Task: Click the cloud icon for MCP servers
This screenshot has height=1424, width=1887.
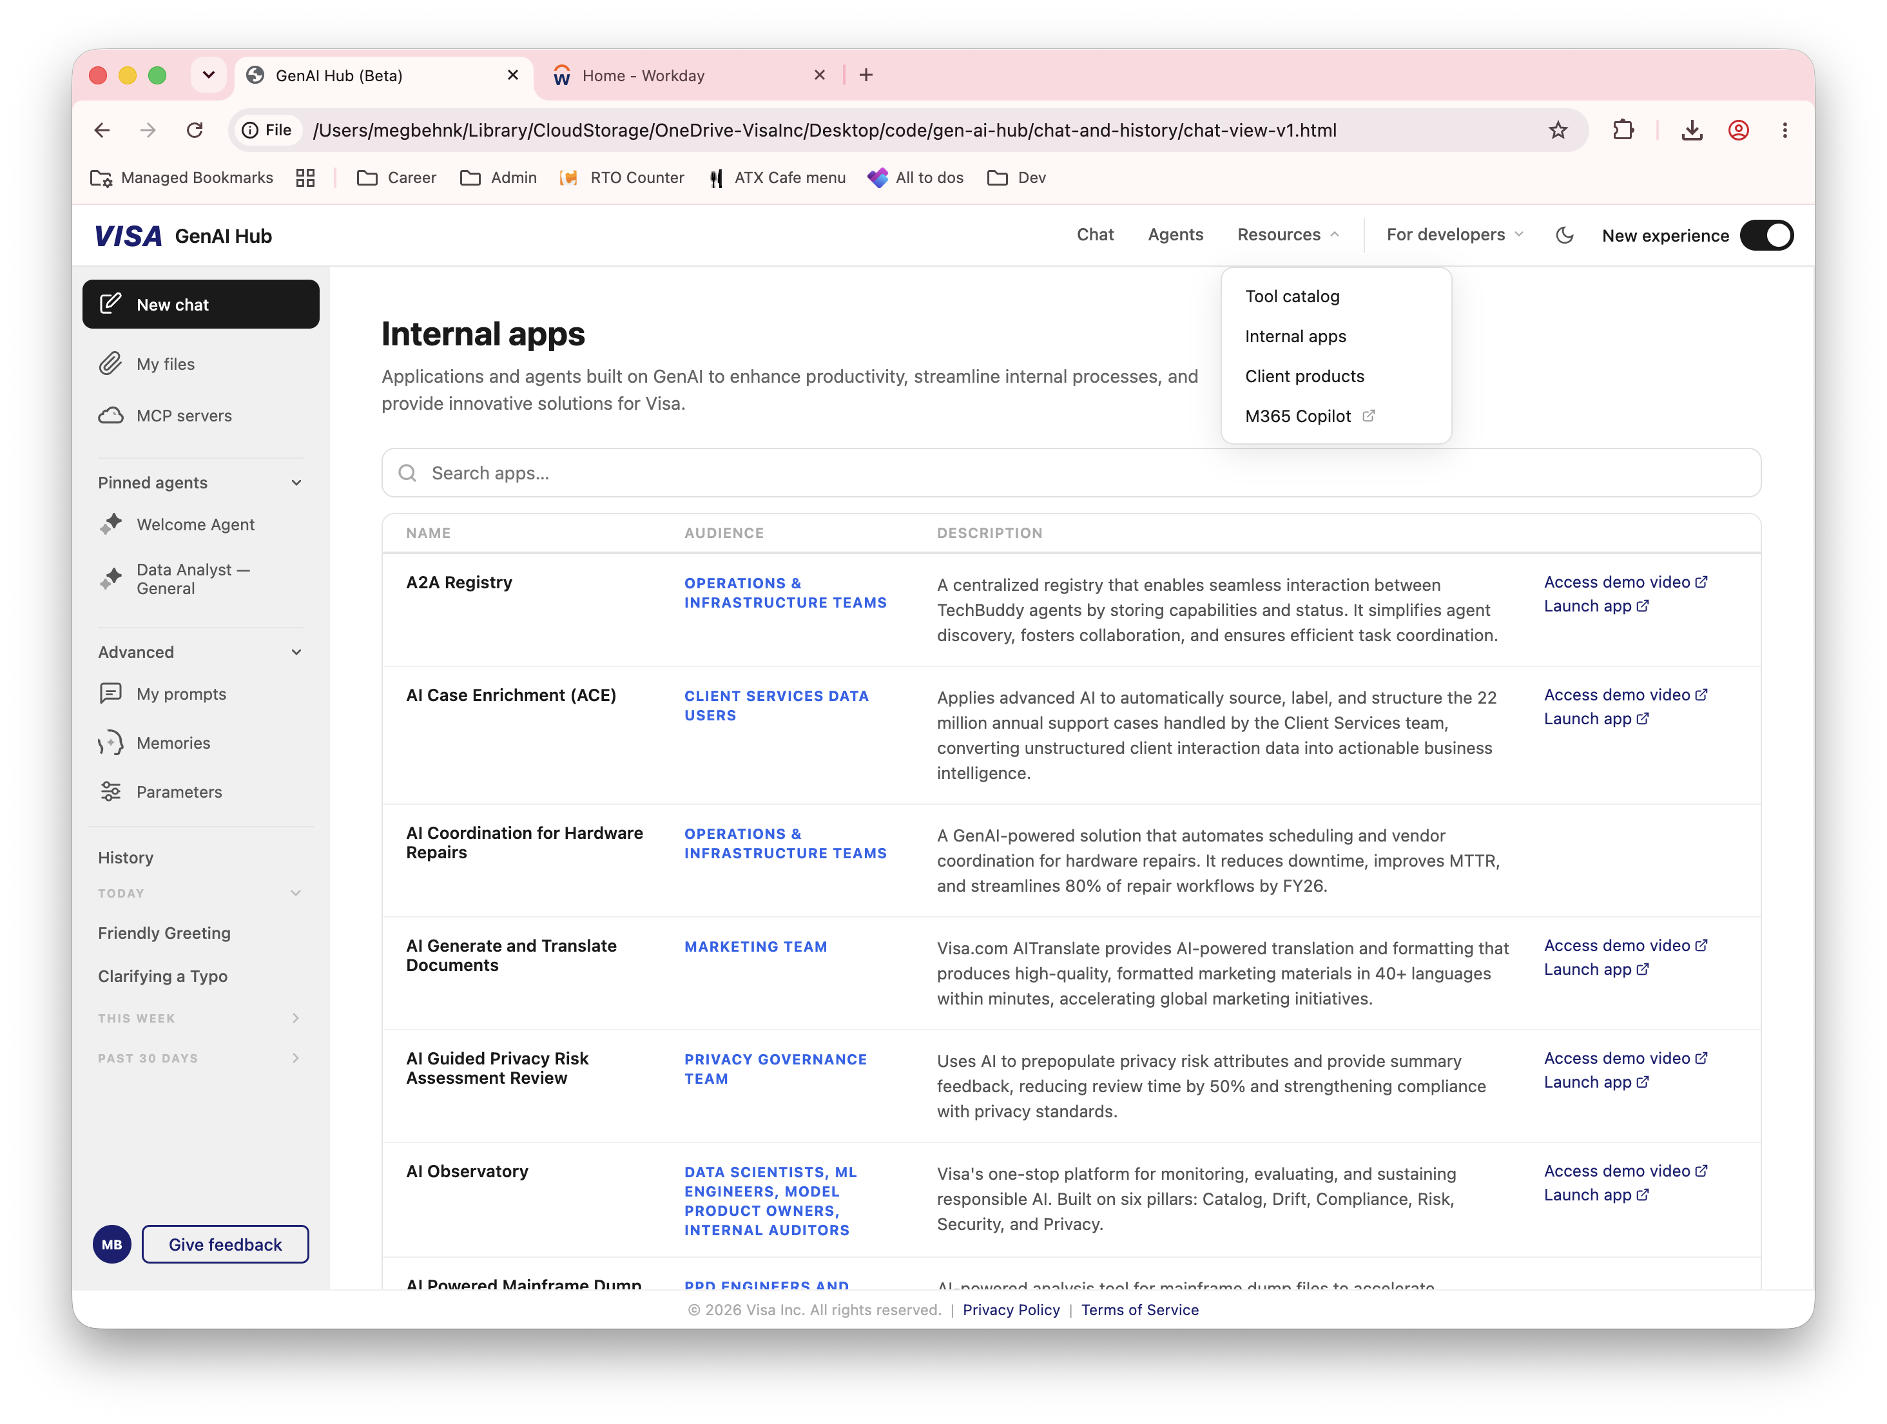Action: point(110,415)
